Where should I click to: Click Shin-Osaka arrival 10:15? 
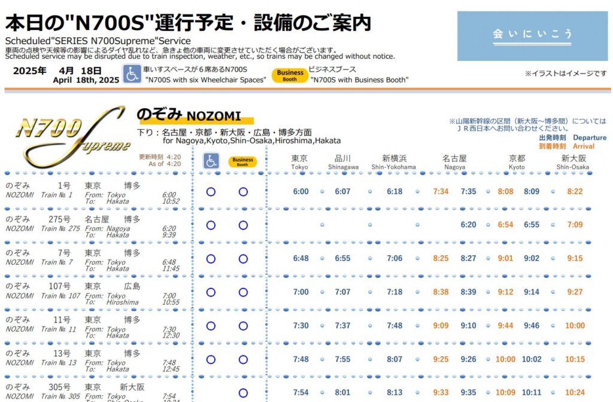click(x=575, y=359)
